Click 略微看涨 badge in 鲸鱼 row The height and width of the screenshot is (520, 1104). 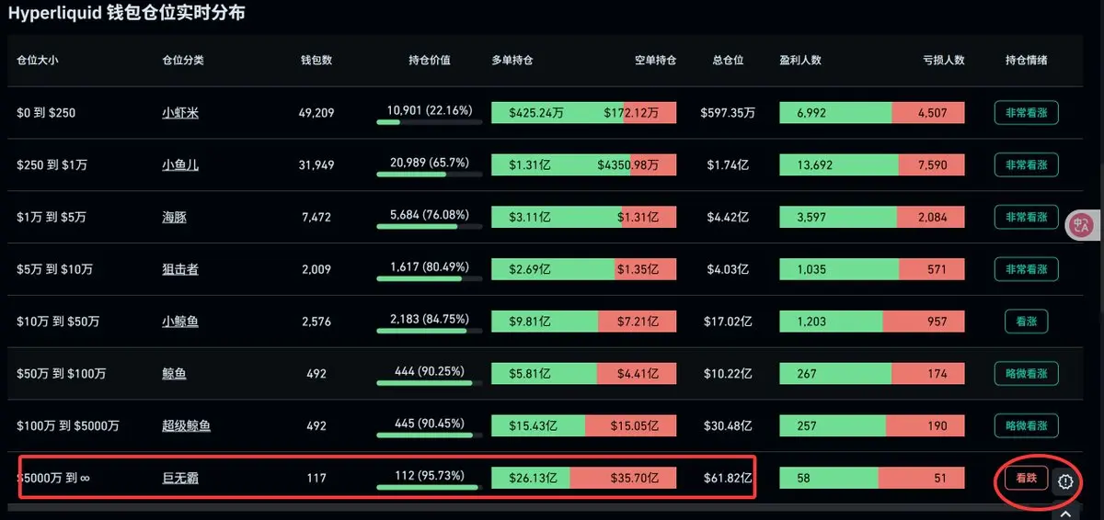click(x=1026, y=374)
